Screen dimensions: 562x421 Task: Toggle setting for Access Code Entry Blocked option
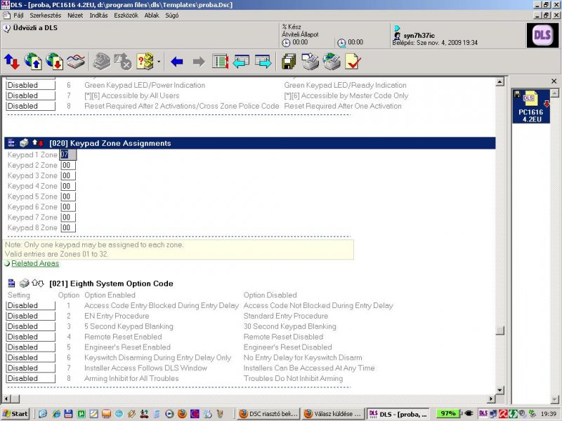pyautogui.click(x=31, y=305)
